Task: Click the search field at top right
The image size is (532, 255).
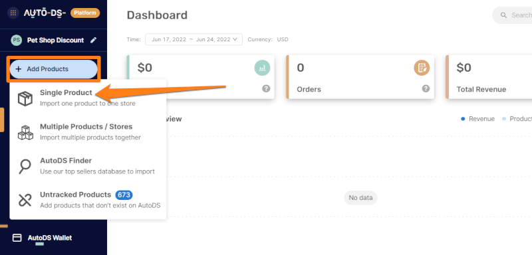Action: (512, 15)
